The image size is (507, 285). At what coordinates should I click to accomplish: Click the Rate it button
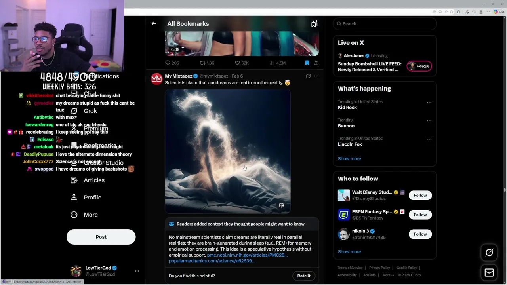point(304,276)
